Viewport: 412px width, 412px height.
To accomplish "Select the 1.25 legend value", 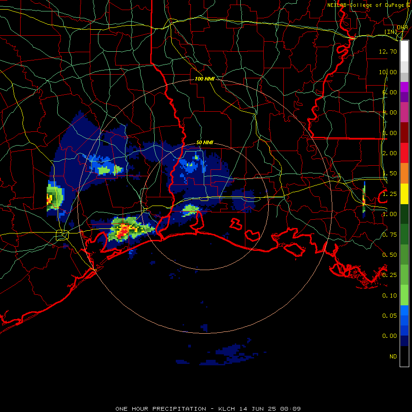I will (x=390, y=194).
